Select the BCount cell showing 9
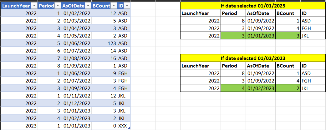 point(104,73)
